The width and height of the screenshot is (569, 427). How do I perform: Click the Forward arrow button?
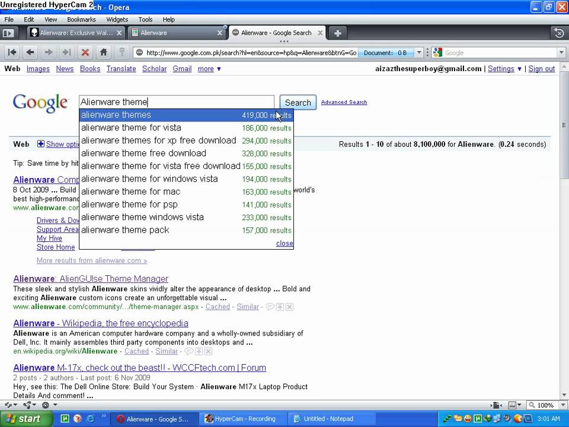tap(48, 53)
